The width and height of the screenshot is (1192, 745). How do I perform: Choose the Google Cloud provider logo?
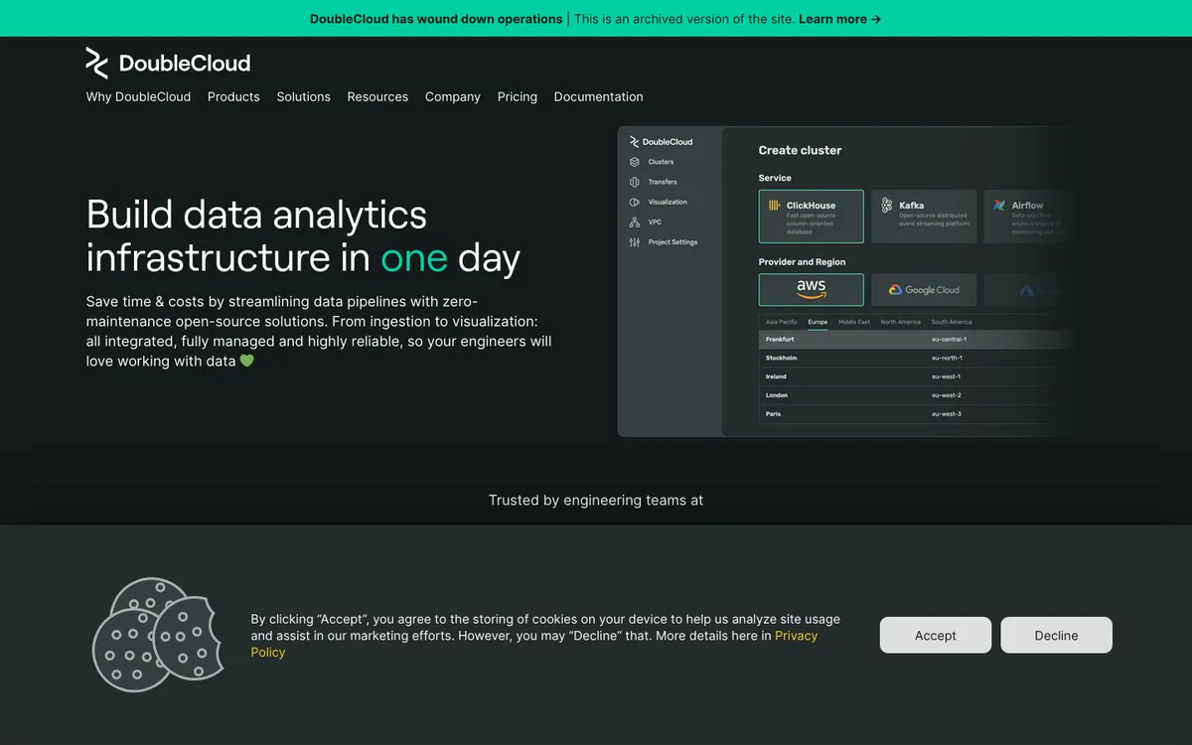[924, 290]
